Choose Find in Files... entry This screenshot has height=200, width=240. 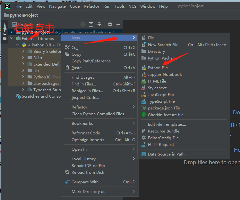pyautogui.click(x=100, y=84)
